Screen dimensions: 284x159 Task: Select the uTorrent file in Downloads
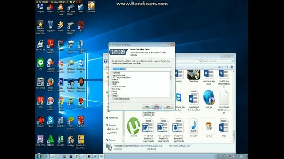pos(134,128)
